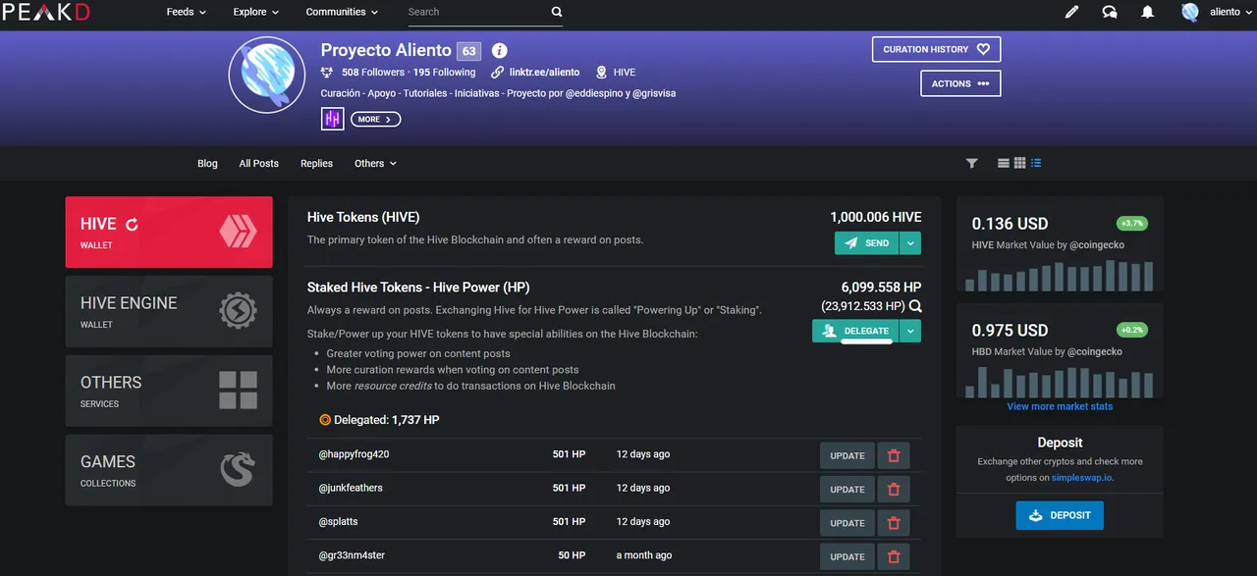Click the 1,000.006 HIVE balance
Image resolution: width=1257 pixels, height=576 pixels.
pyautogui.click(x=876, y=217)
